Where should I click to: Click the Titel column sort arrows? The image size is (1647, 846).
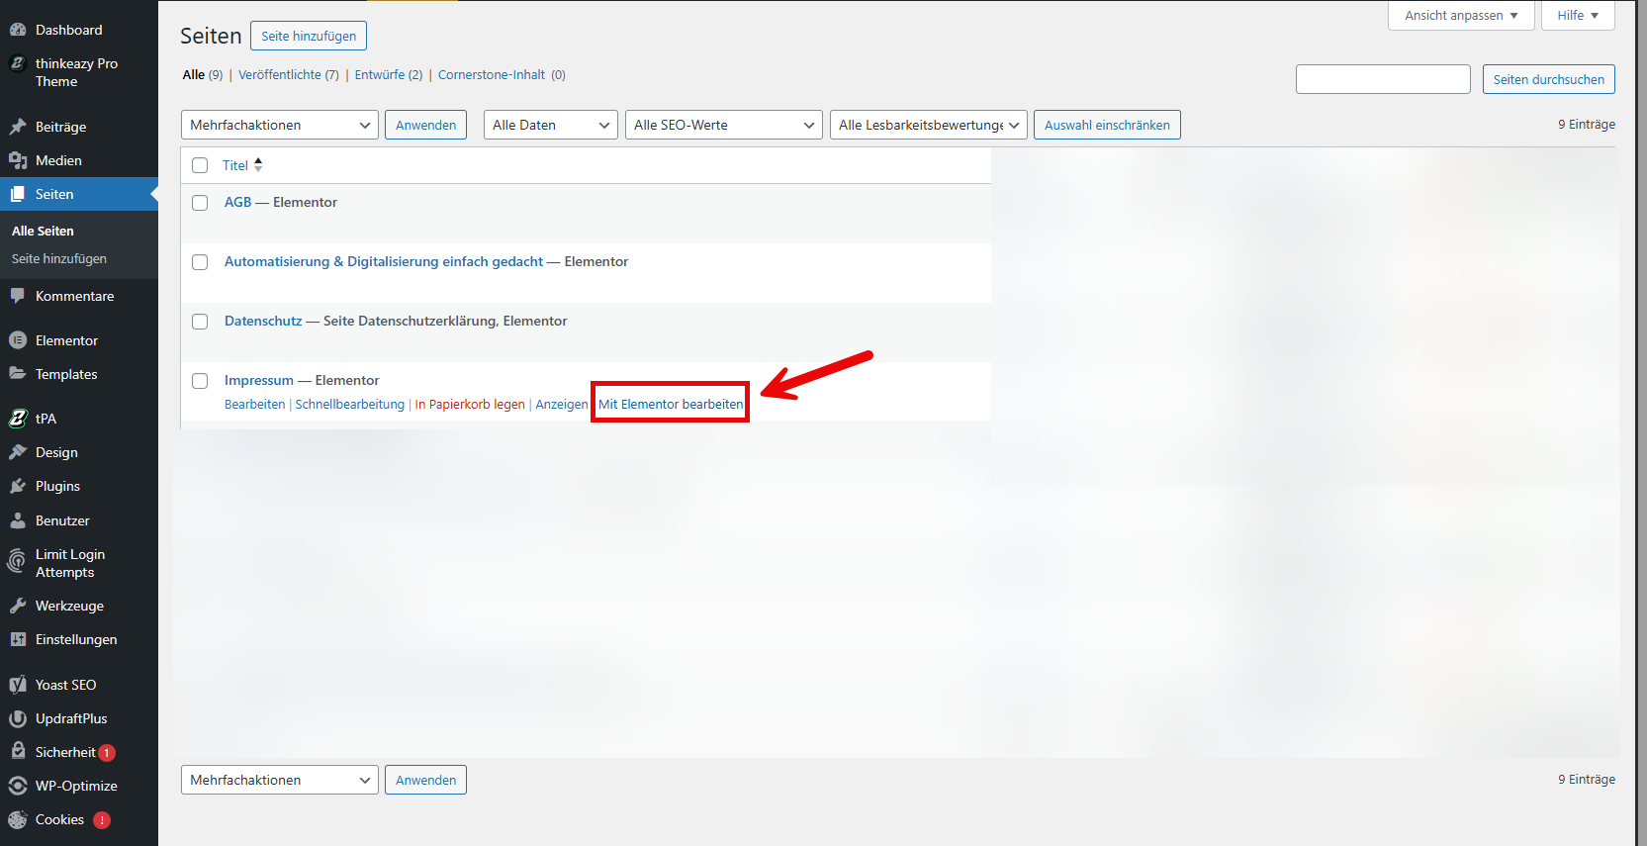coord(258,165)
